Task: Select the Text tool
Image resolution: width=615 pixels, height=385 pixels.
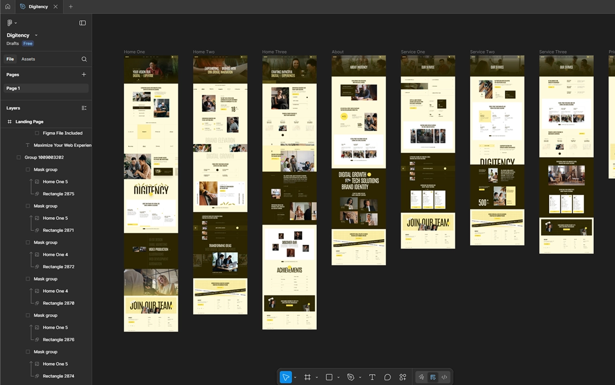Action: pos(372,377)
